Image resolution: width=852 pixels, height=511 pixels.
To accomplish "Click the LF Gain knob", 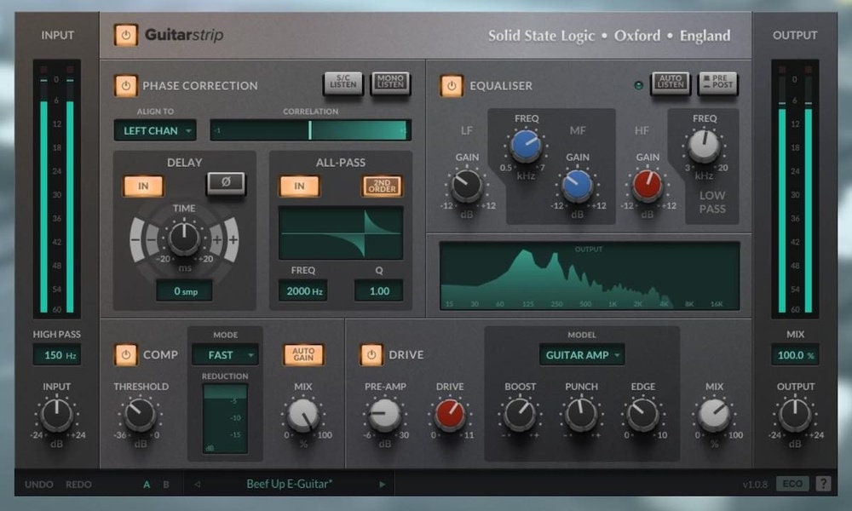I will (467, 186).
